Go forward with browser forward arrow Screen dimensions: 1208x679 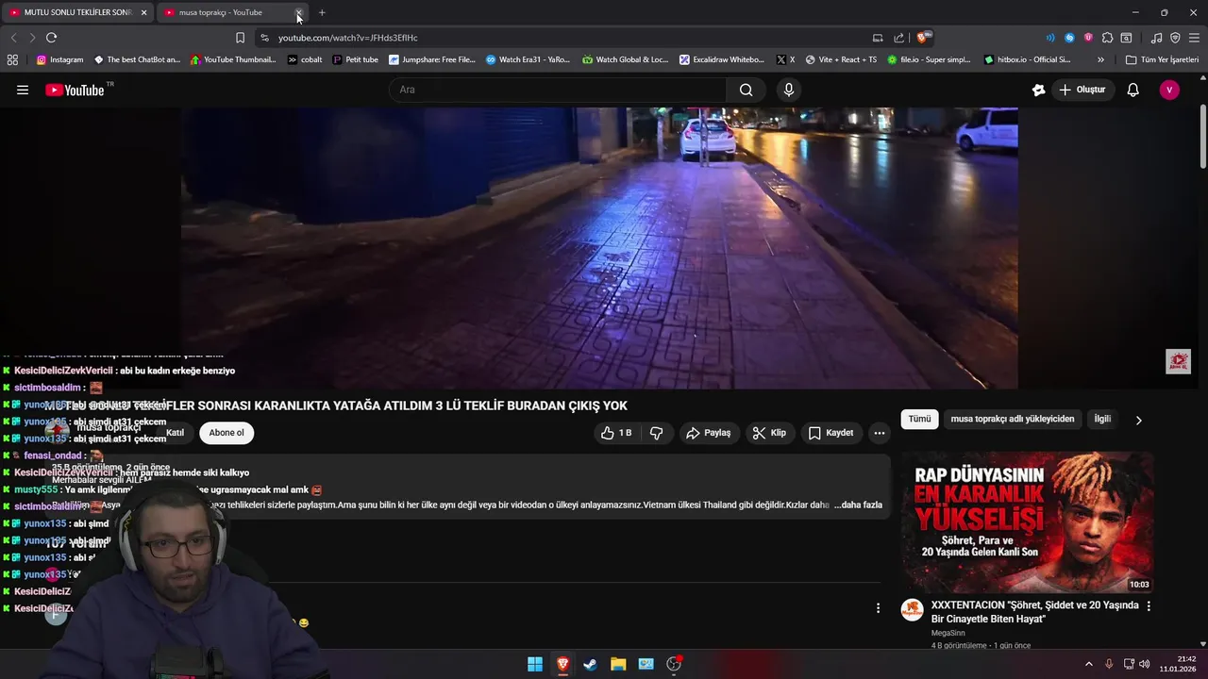[31, 38]
